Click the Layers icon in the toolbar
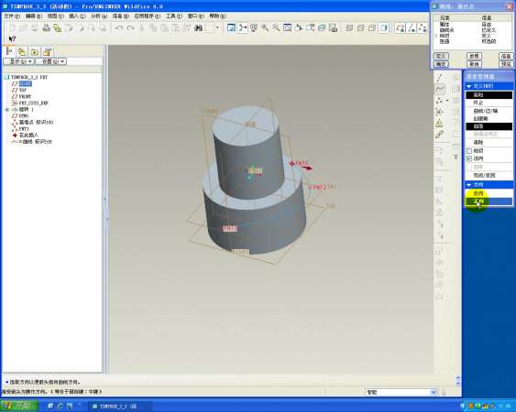Image resolution: width=516 pixels, height=412 pixels. [x=322, y=28]
